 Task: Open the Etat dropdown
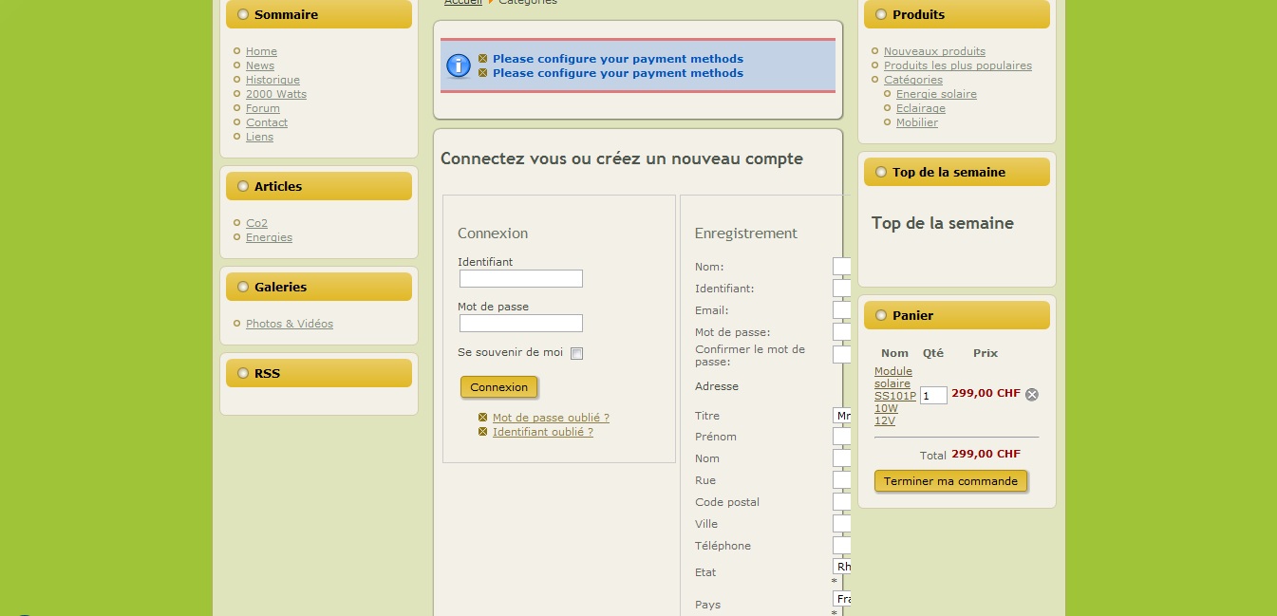pyautogui.click(x=841, y=567)
